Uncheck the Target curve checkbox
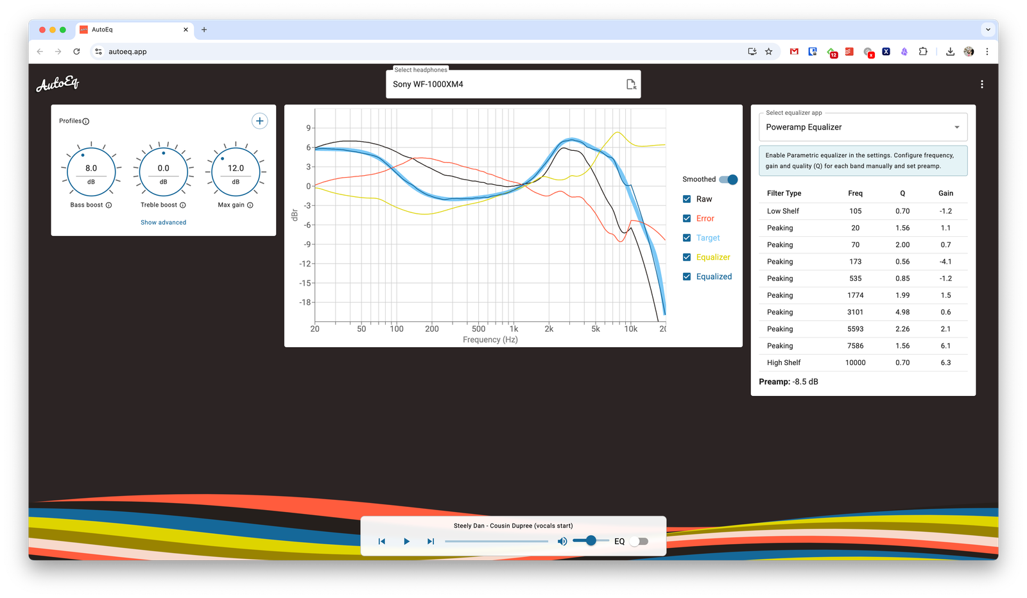The image size is (1027, 598). click(x=687, y=238)
